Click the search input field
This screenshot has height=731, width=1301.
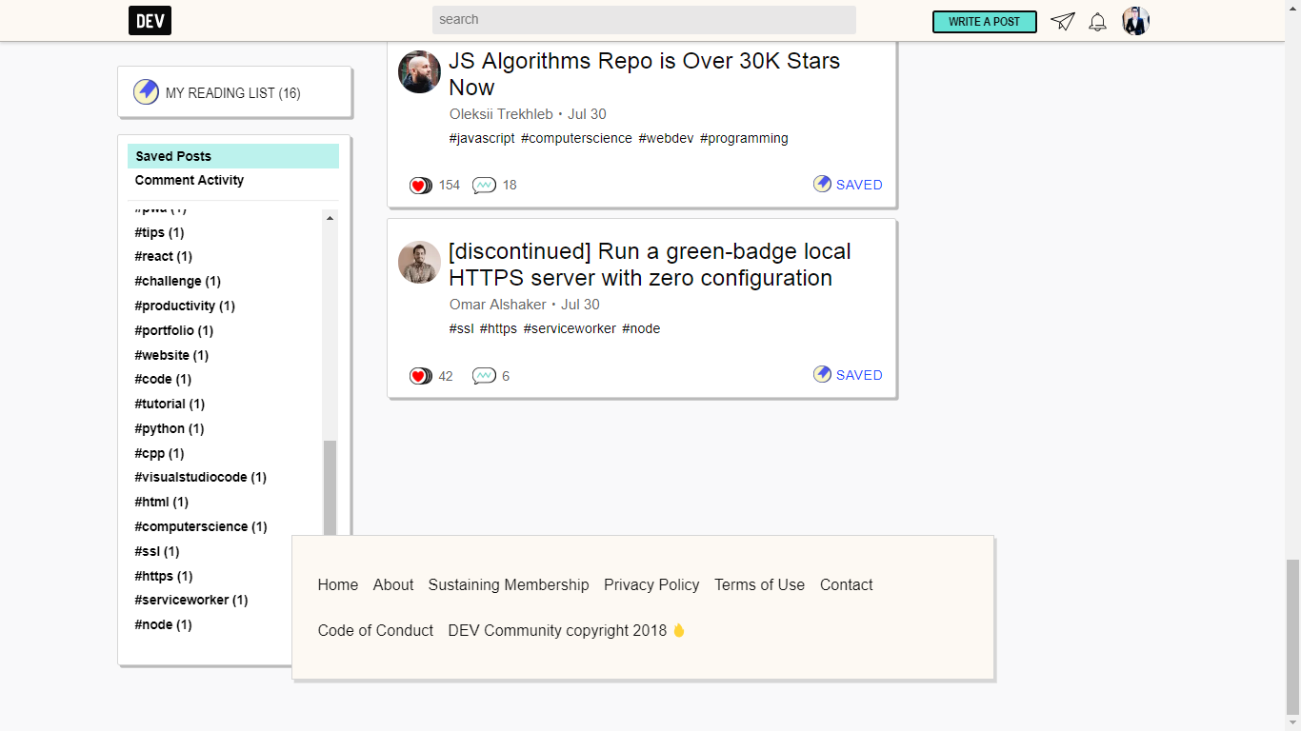[x=644, y=19]
